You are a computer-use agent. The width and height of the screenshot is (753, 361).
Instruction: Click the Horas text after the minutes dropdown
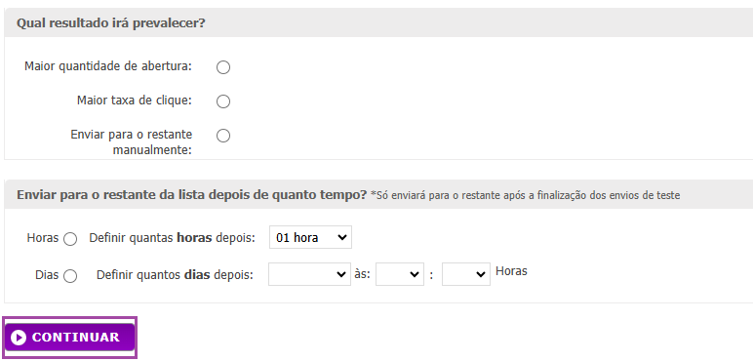pos(511,271)
